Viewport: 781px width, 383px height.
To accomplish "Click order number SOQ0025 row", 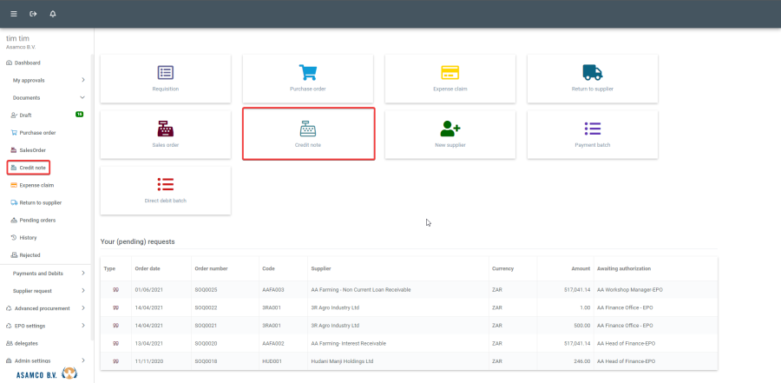I will tap(206, 288).
